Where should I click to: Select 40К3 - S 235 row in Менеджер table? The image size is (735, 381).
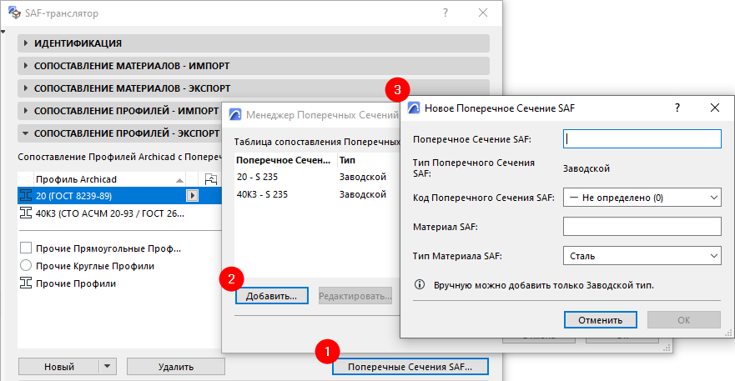317,194
